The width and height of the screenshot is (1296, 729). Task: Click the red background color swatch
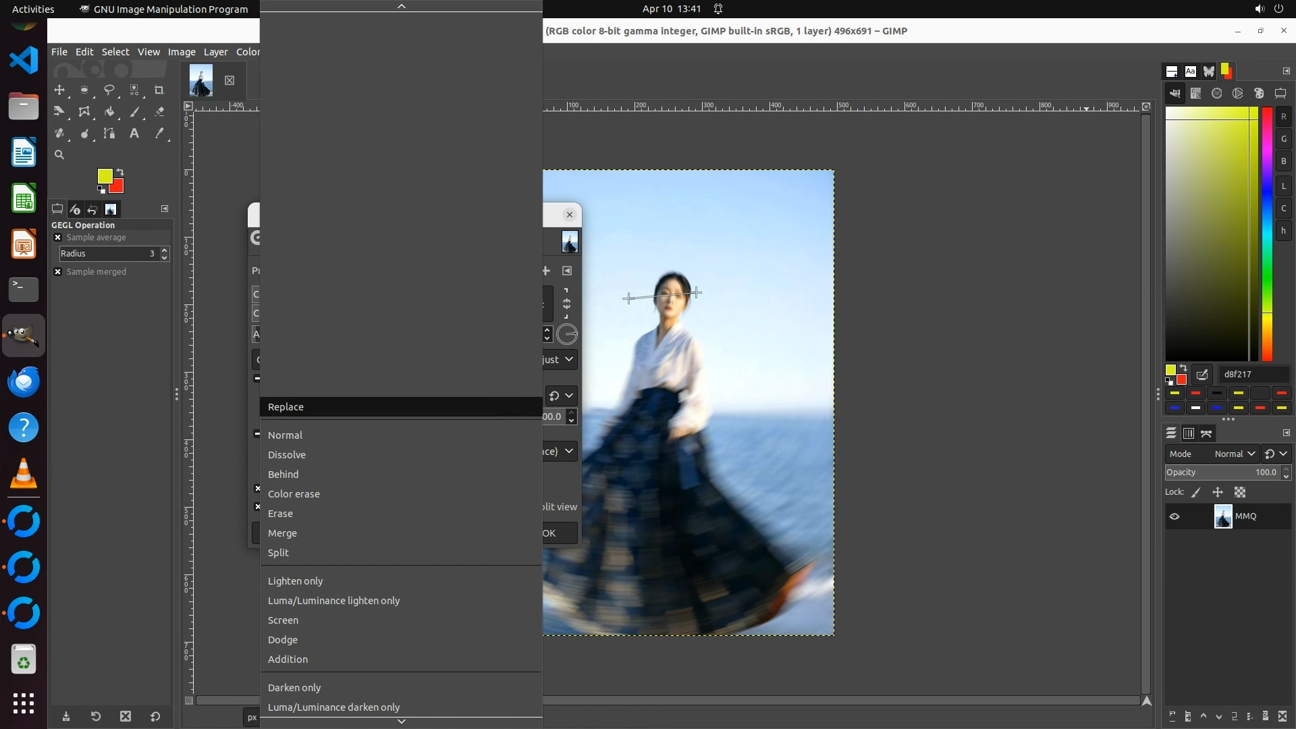[x=117, y=187]
